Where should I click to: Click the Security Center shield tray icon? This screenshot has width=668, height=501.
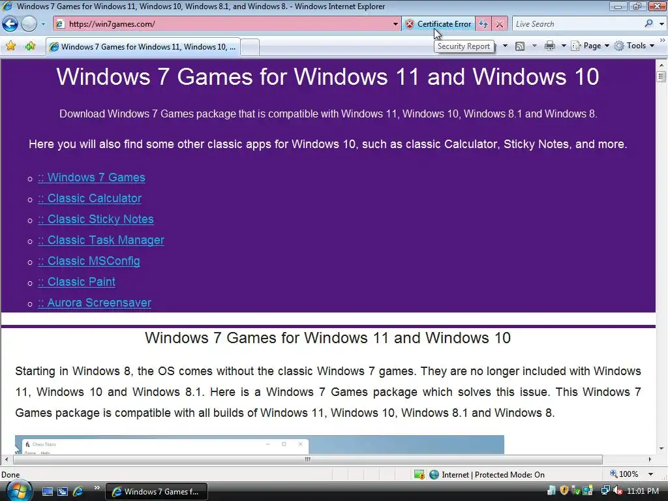564,491
